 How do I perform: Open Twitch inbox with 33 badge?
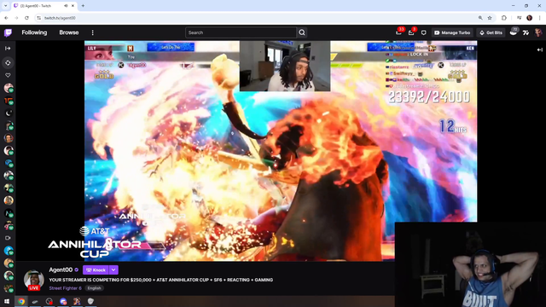[x=398, y=32]
